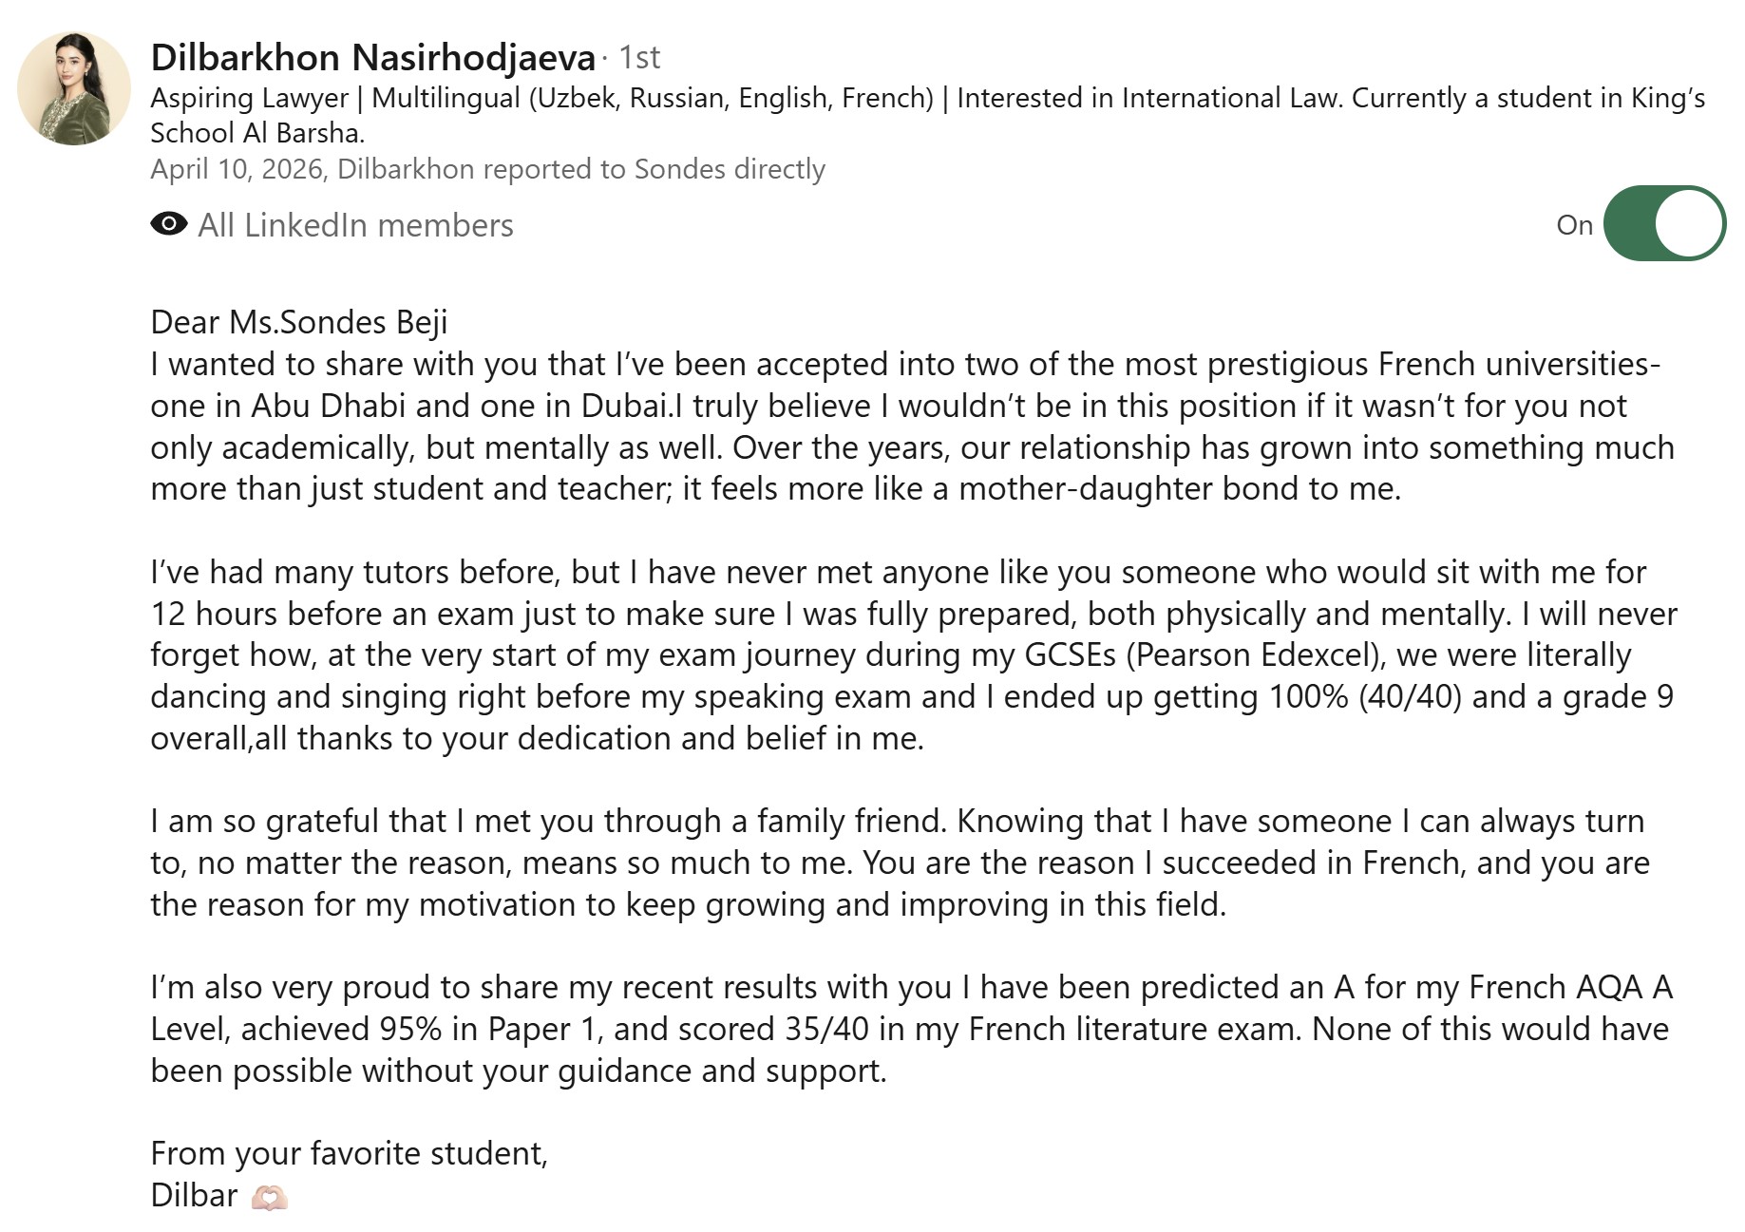1745x1232 pixels.
Task: Click the eye visibility icon
Action: [169, 224]
